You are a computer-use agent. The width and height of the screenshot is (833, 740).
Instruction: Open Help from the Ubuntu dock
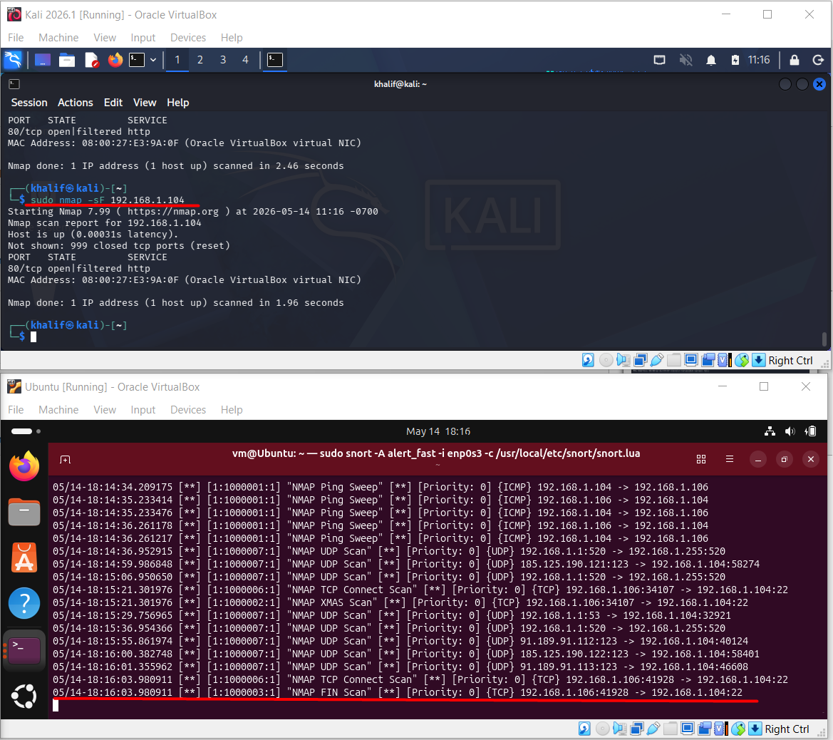(24, 603)
